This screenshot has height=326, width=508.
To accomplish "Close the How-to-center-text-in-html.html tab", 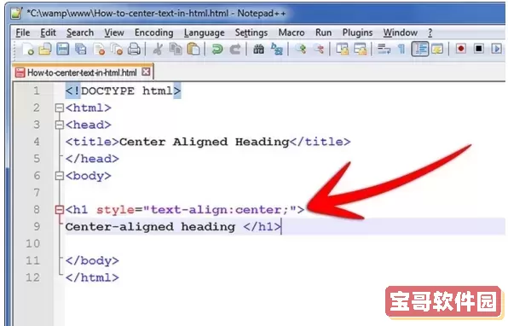I will (x=146, y=72).
